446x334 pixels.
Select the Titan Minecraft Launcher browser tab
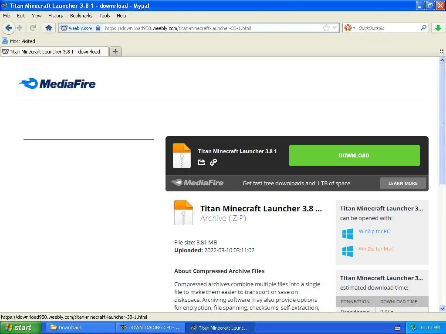pyautogui.click(x=54, y=51)
